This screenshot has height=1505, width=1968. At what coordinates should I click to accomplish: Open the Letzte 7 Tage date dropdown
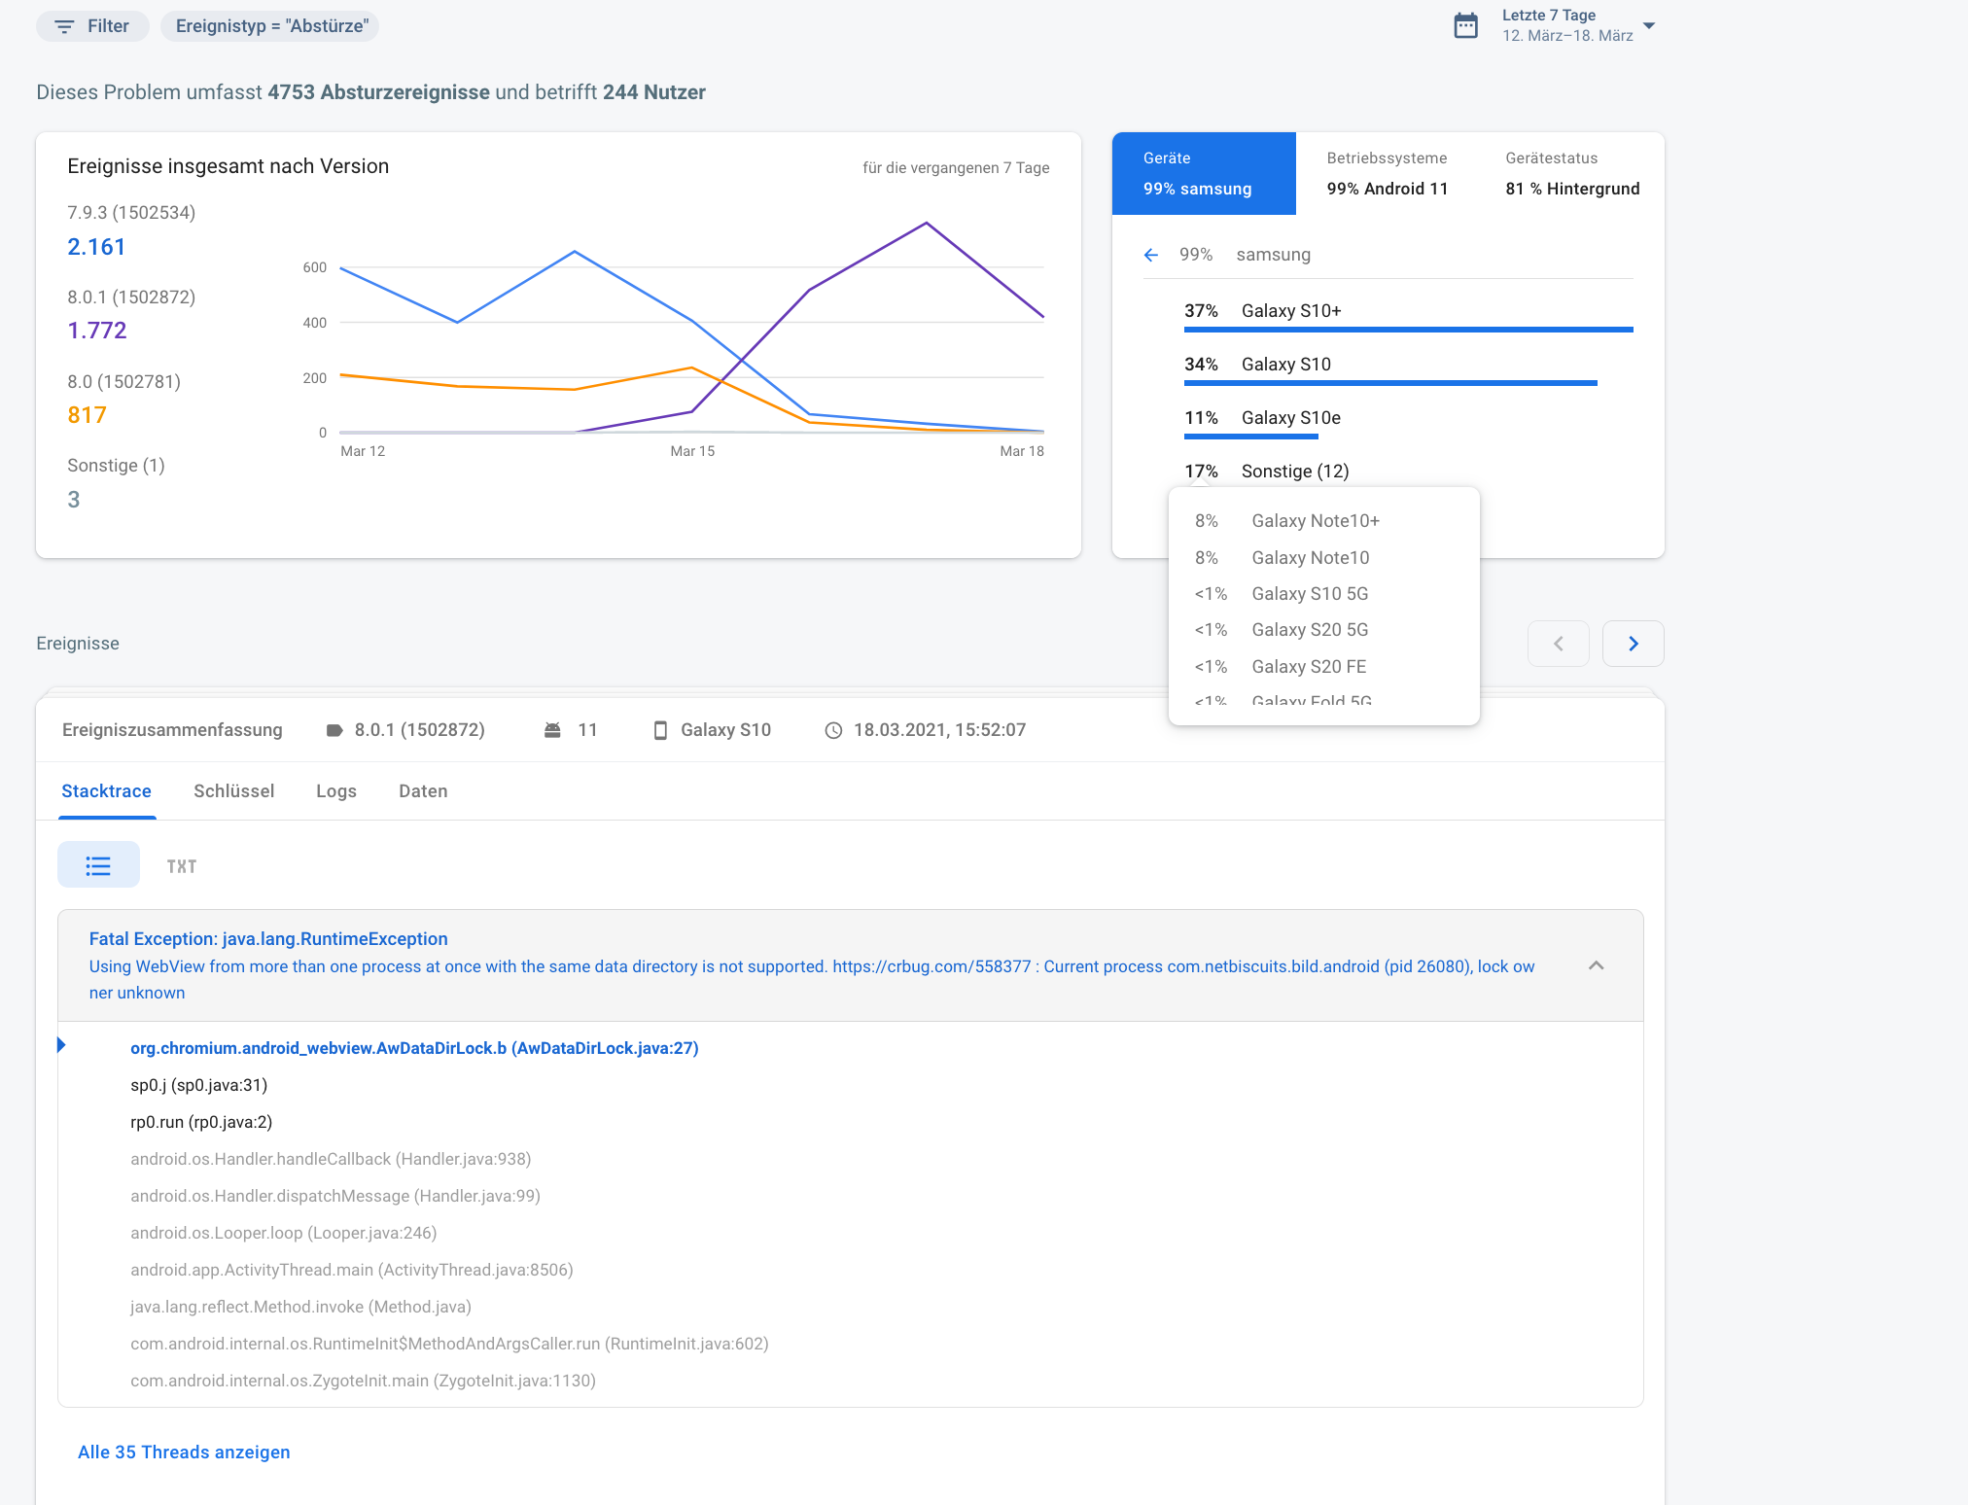1648,25
